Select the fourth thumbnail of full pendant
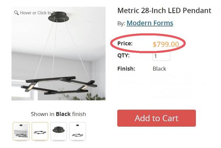The image size is (221, 148). tap(77, 131)
